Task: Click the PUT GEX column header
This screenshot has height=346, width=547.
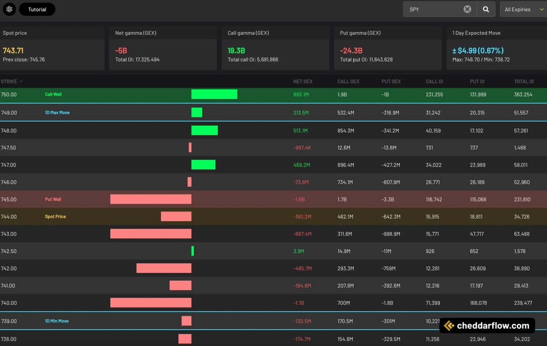Action: [391, 82]
